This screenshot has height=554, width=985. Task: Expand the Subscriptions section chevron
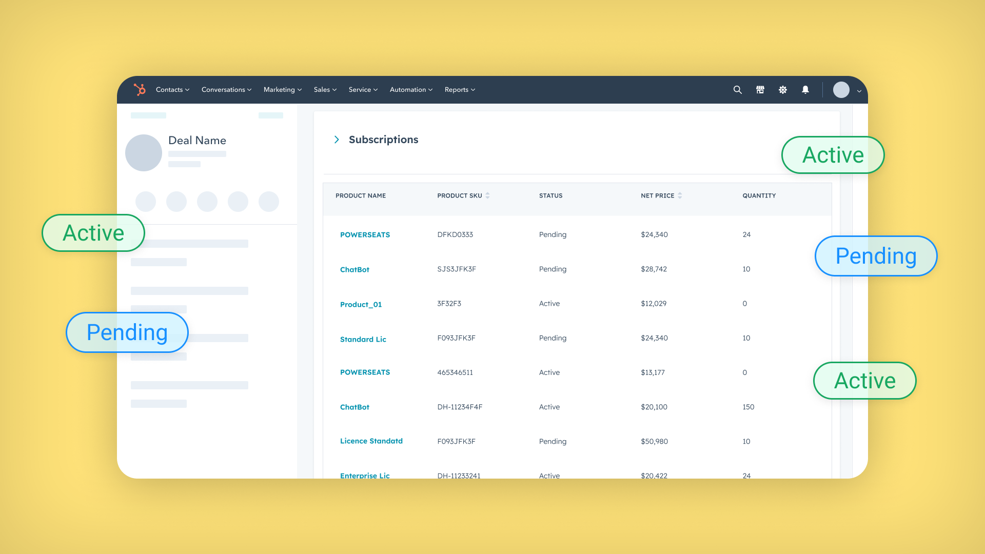point(337,140)
